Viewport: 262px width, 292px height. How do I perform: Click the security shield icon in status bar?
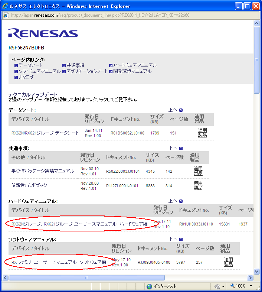click(x=217, y=286)
